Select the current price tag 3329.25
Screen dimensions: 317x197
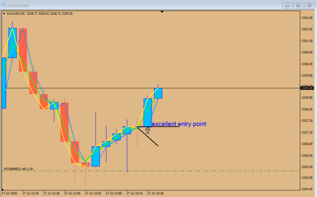[307, 88]
